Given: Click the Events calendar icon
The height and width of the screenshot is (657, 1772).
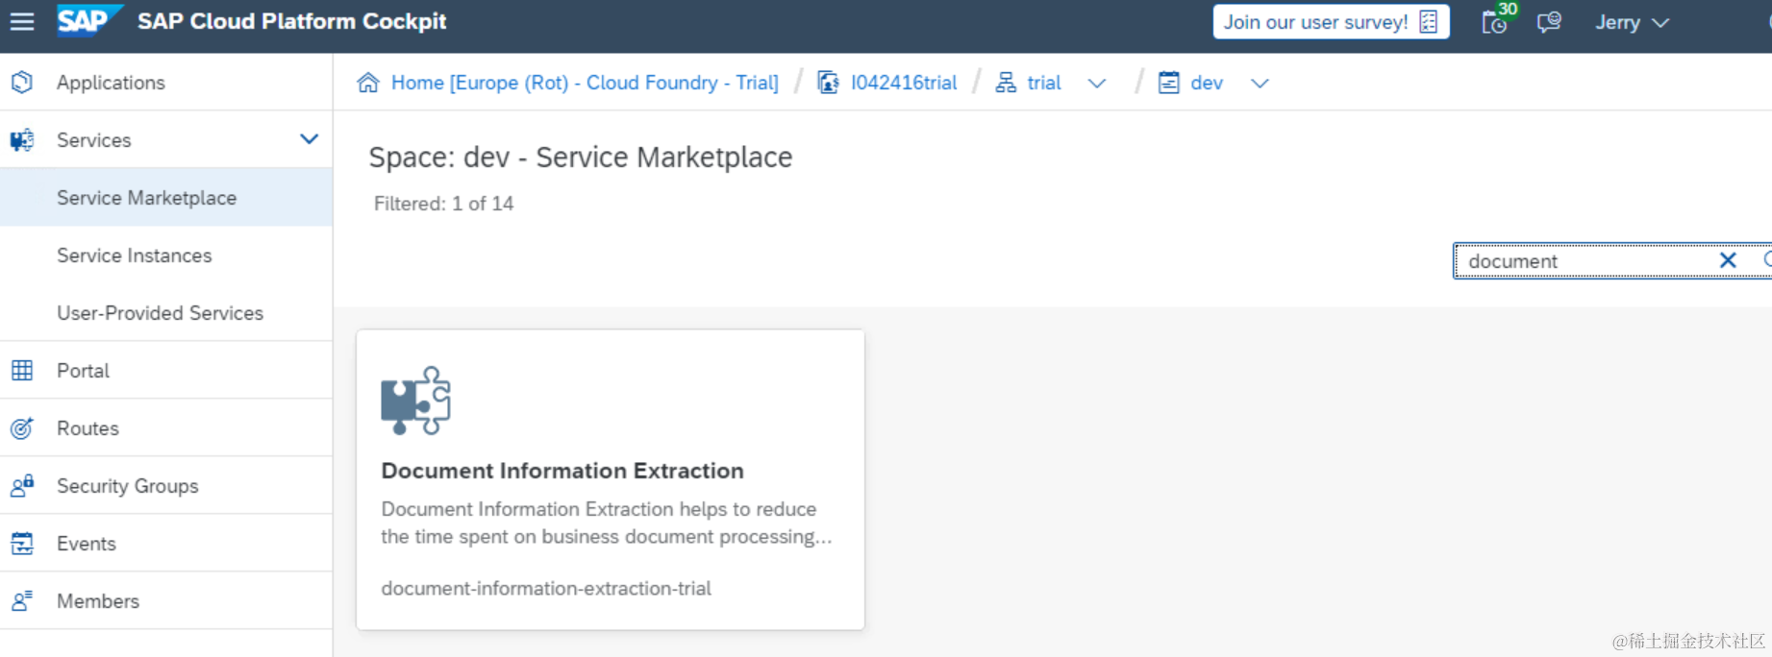Looking at the screenshot, I should [22, 544].
